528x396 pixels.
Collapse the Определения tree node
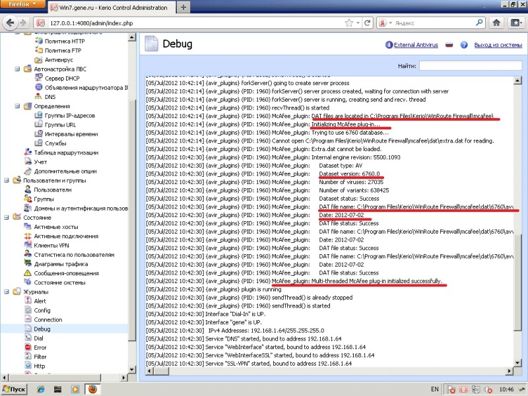(17, 106)
